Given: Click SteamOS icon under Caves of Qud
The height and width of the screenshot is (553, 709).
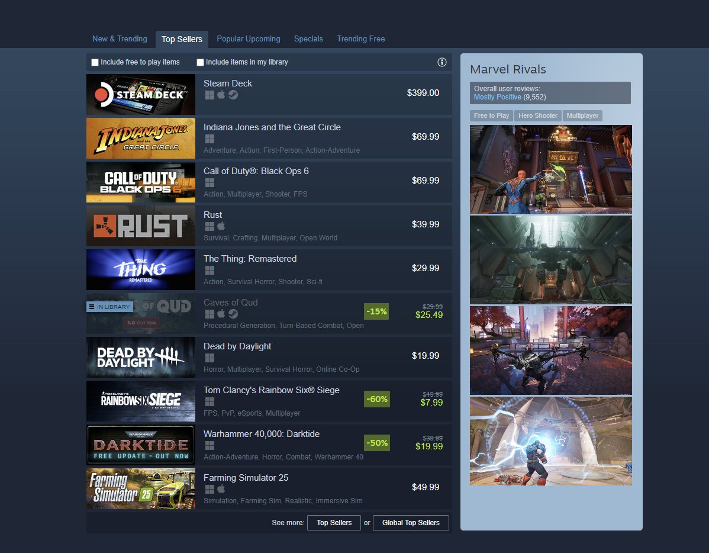Looking at the screenshot, I should [233, 314].
